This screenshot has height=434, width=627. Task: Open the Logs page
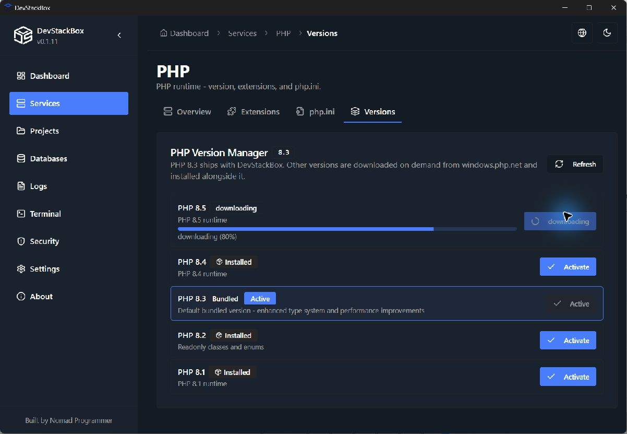pos(69,186)
